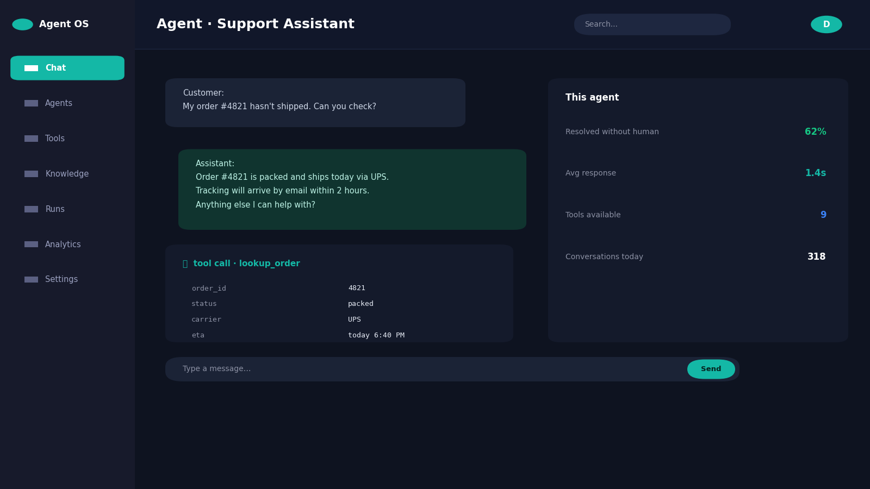
Task: Click the tools available value 9
Action: click(823, 215)
